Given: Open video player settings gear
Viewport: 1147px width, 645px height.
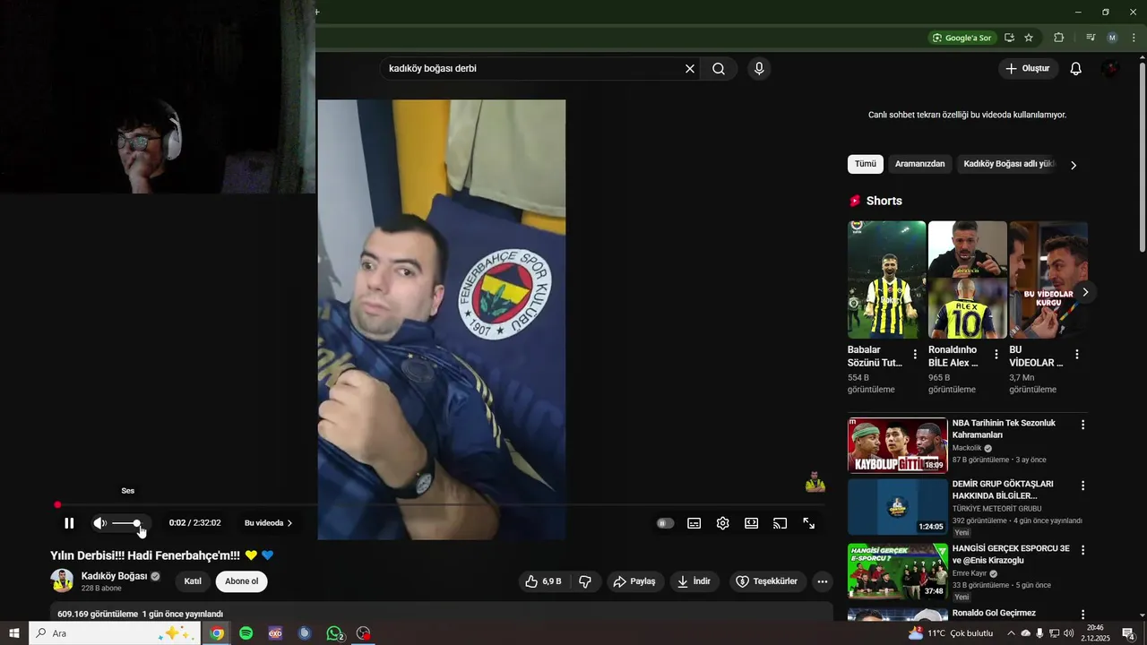Looking at the screenshot, I should point(723,523).
